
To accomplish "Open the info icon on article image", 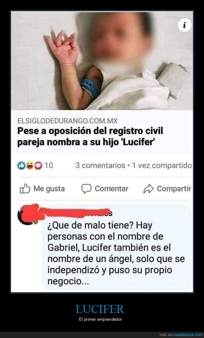I will [x=185, y=25].
